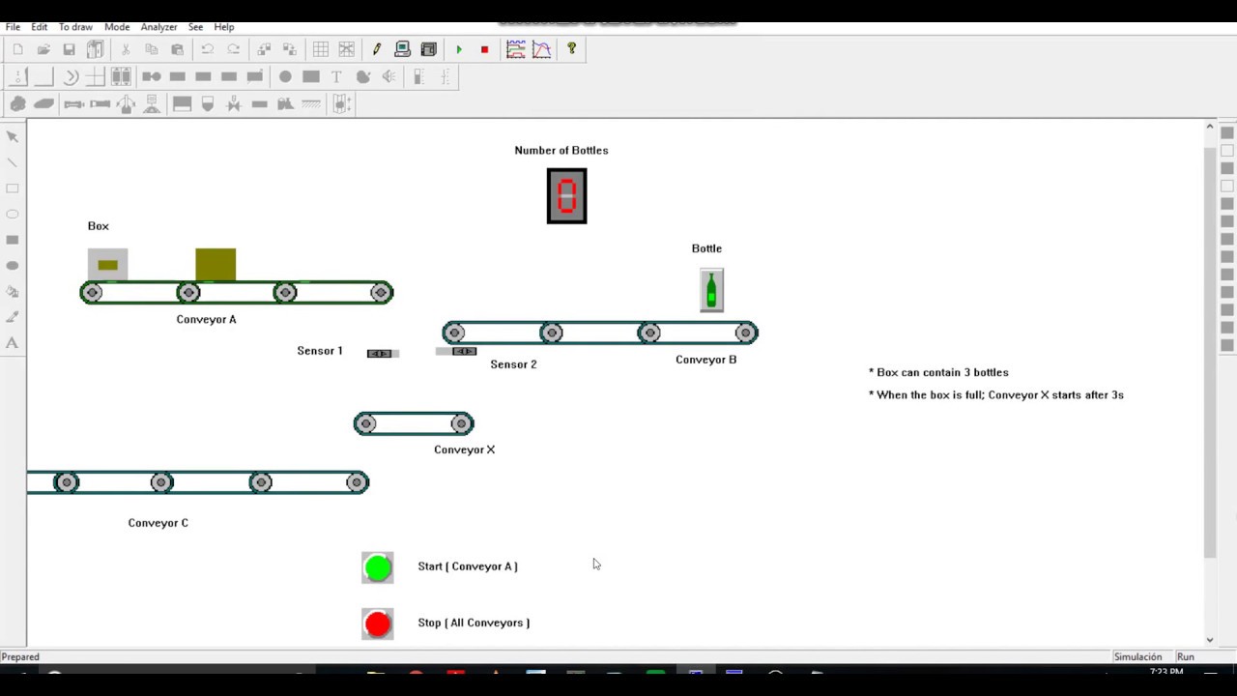
Task: Open the curve graph analyzer icon
Action: 542,49
